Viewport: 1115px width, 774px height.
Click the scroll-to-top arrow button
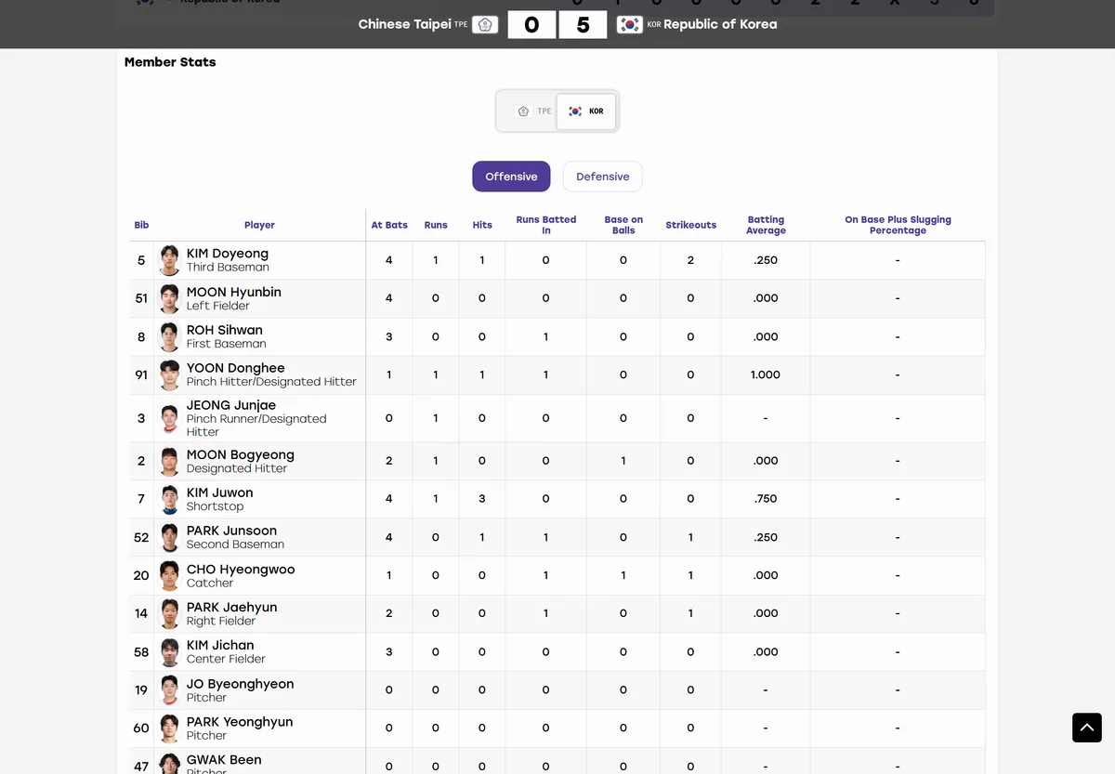coord(1087,728)
